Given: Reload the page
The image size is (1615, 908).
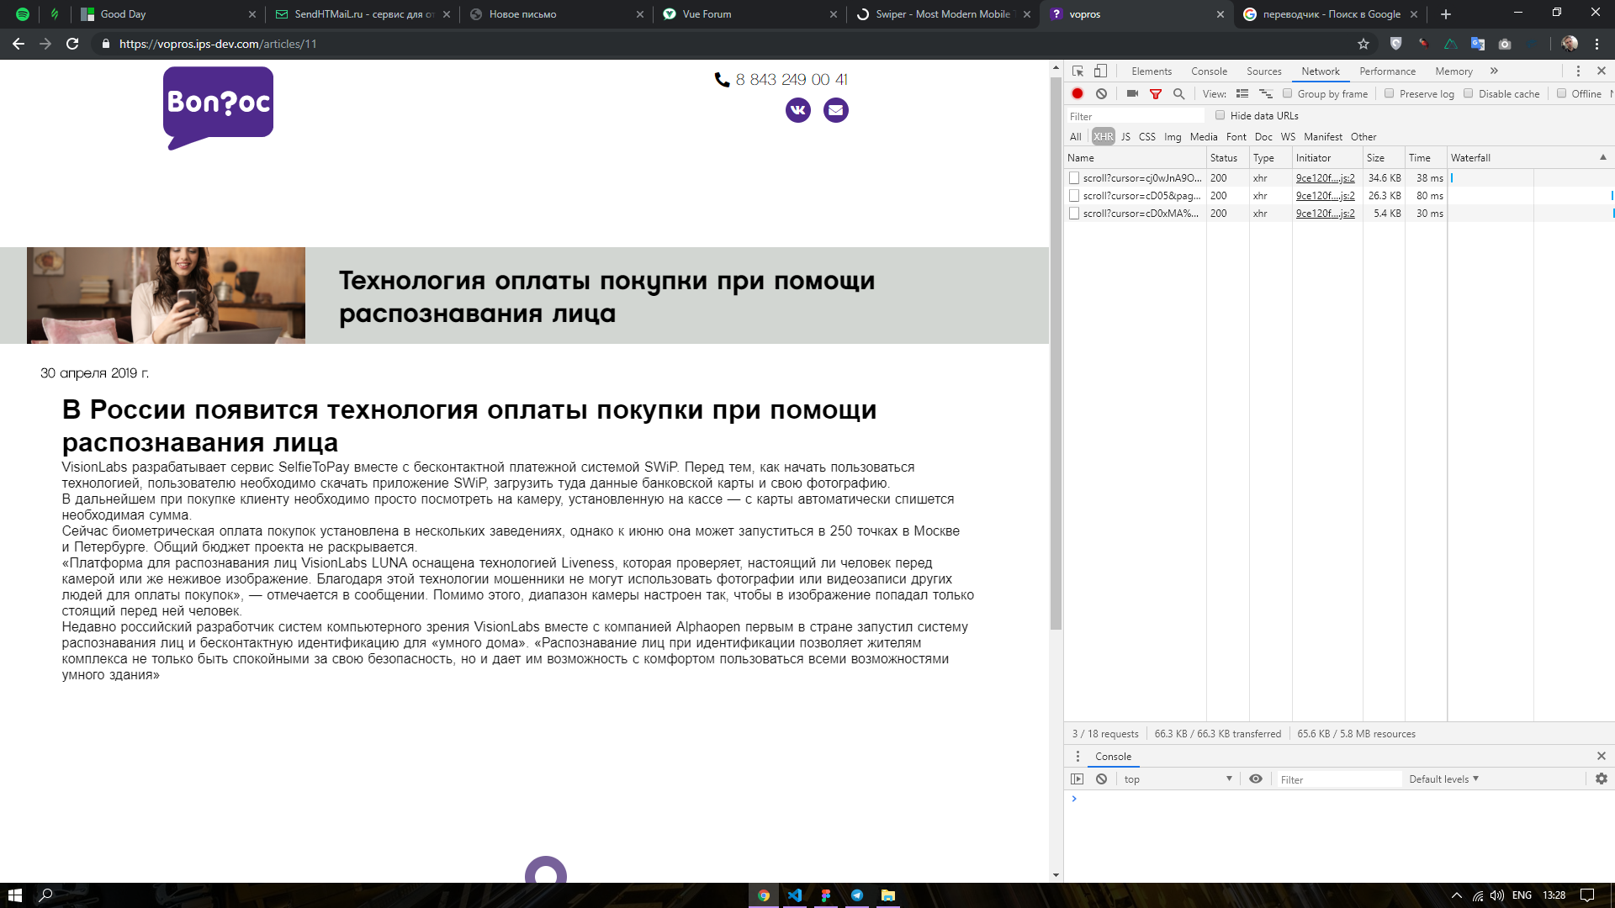Looking at the screenshot, I should [72, 44].
